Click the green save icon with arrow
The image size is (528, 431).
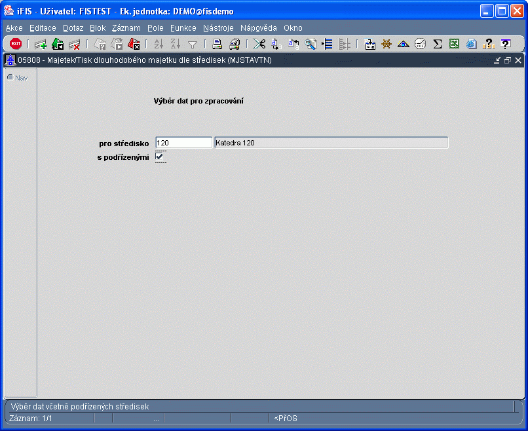click(x=58, y=44)
